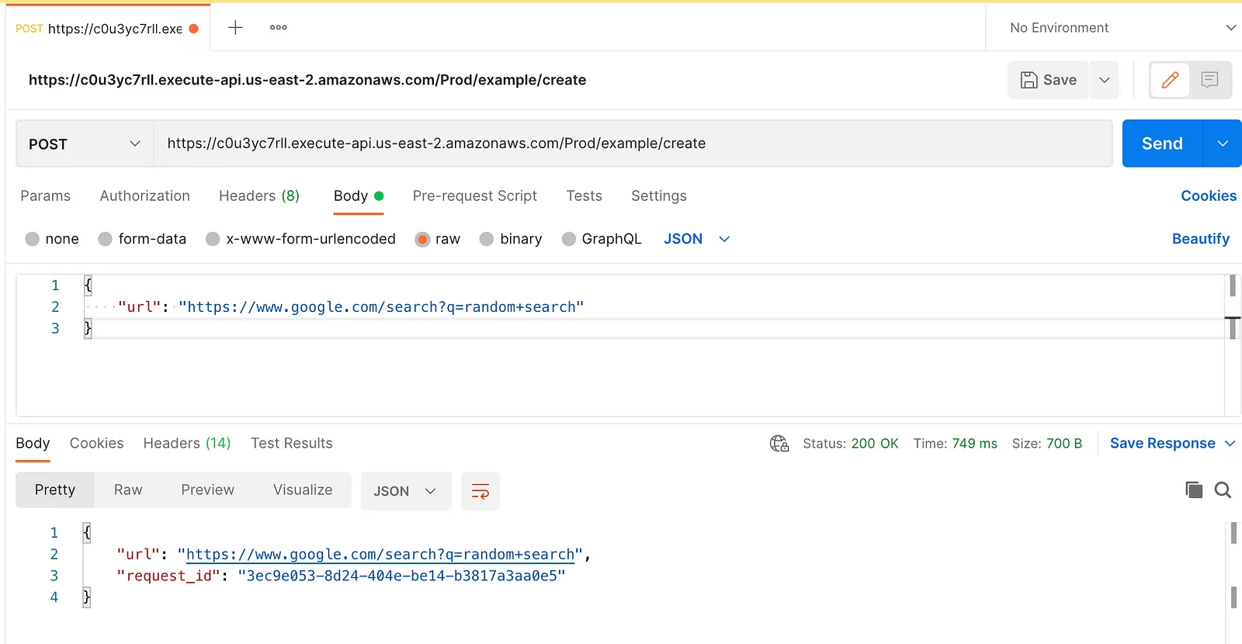Select the raw body radio button
The image size is (1242, 644).
[422, 239]
